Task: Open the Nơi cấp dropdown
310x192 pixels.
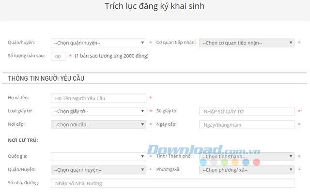Action: 98,124
